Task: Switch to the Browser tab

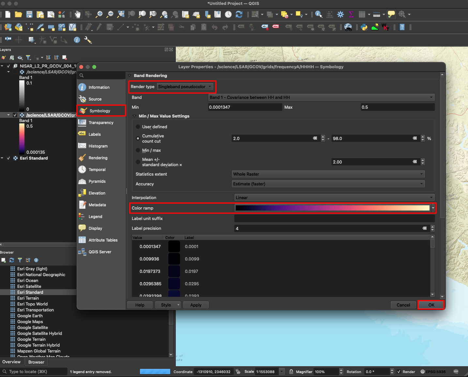Action: [x=36, y=362]
